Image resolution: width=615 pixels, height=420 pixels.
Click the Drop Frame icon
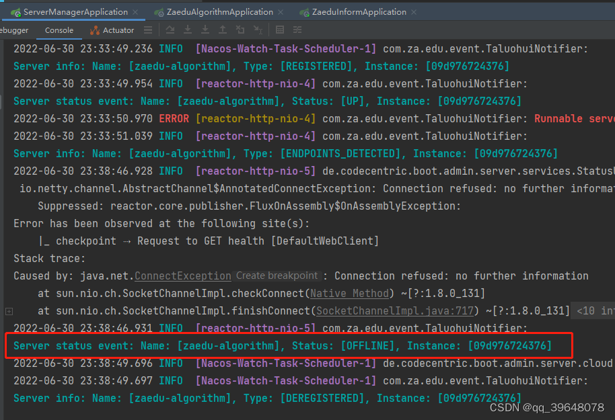pyautogui.click(x=240, y=30)
